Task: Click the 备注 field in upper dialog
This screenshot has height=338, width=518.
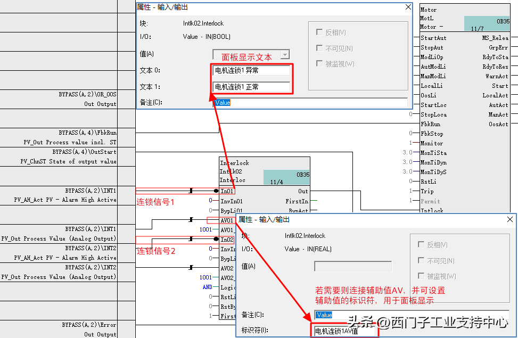Action: (310, 102)
